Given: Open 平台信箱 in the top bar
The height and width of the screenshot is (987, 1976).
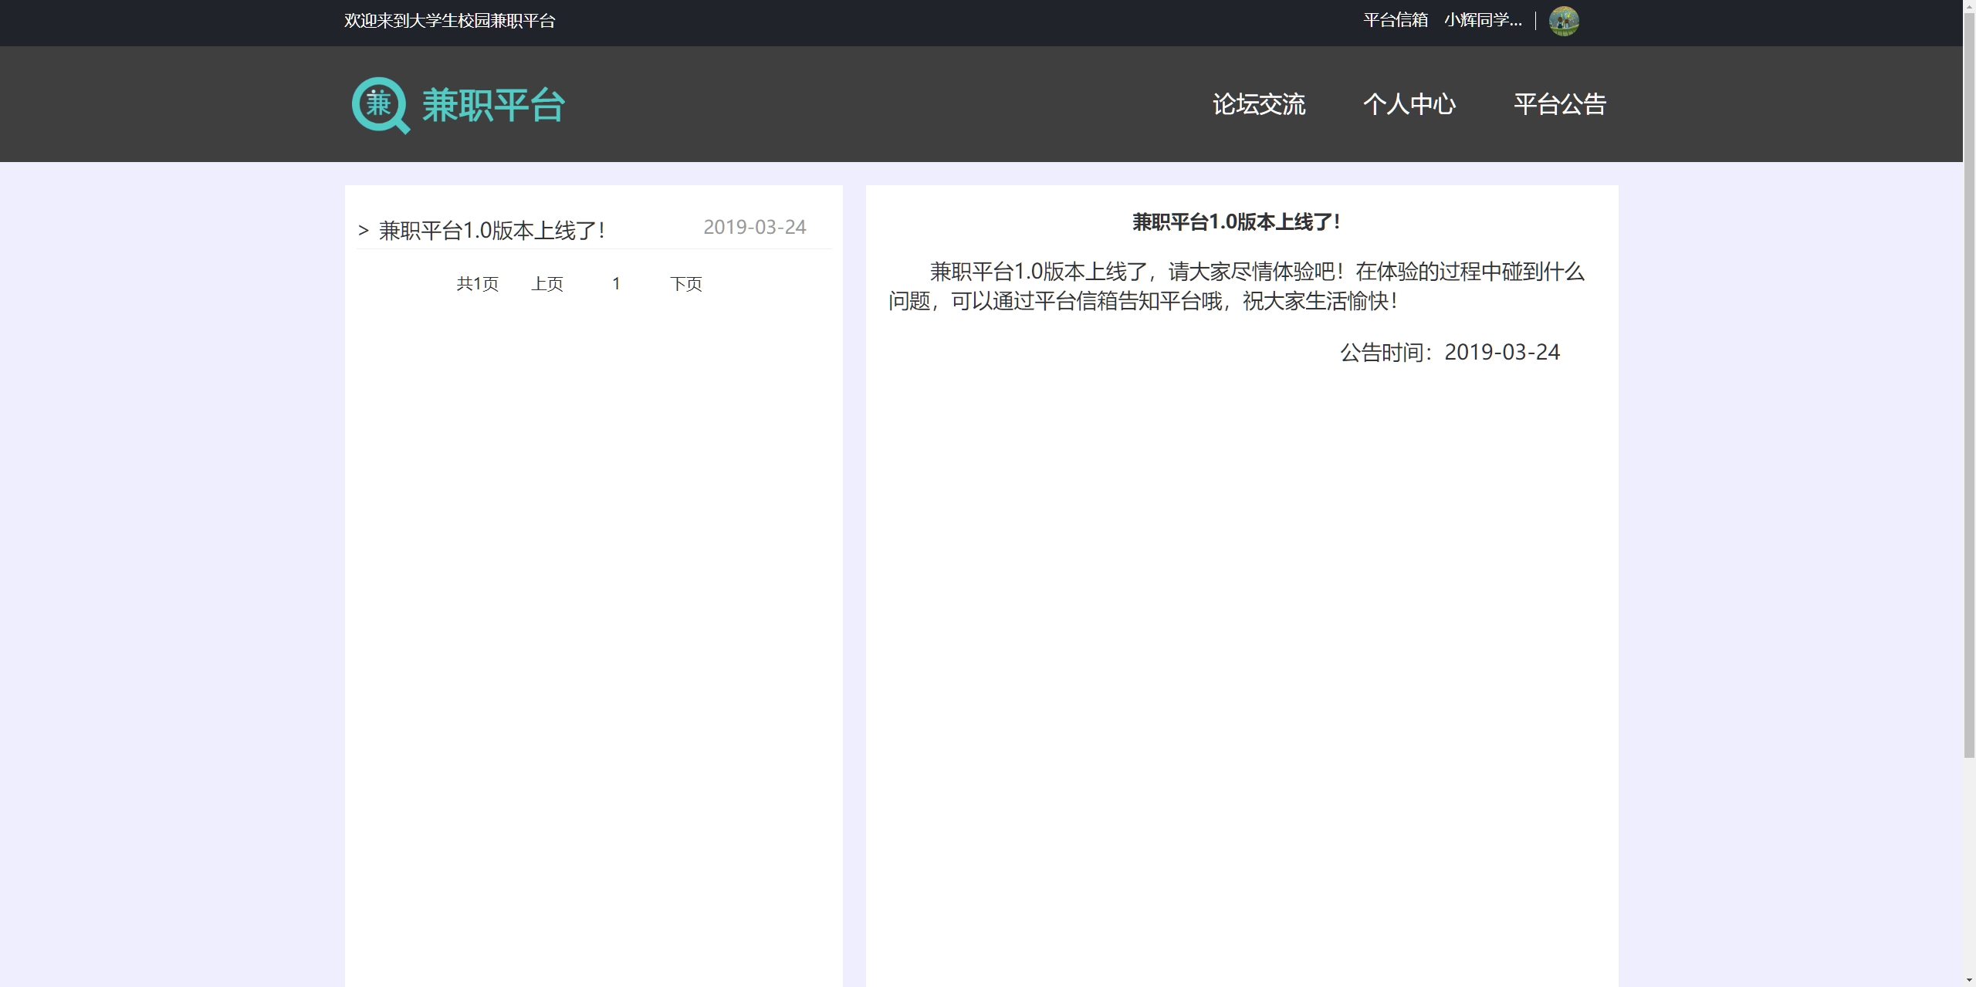Looking at the screenshot, I should [1396, 21].
